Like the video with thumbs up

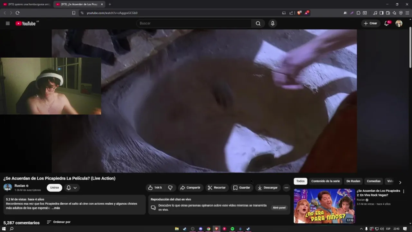coord(155,188)
